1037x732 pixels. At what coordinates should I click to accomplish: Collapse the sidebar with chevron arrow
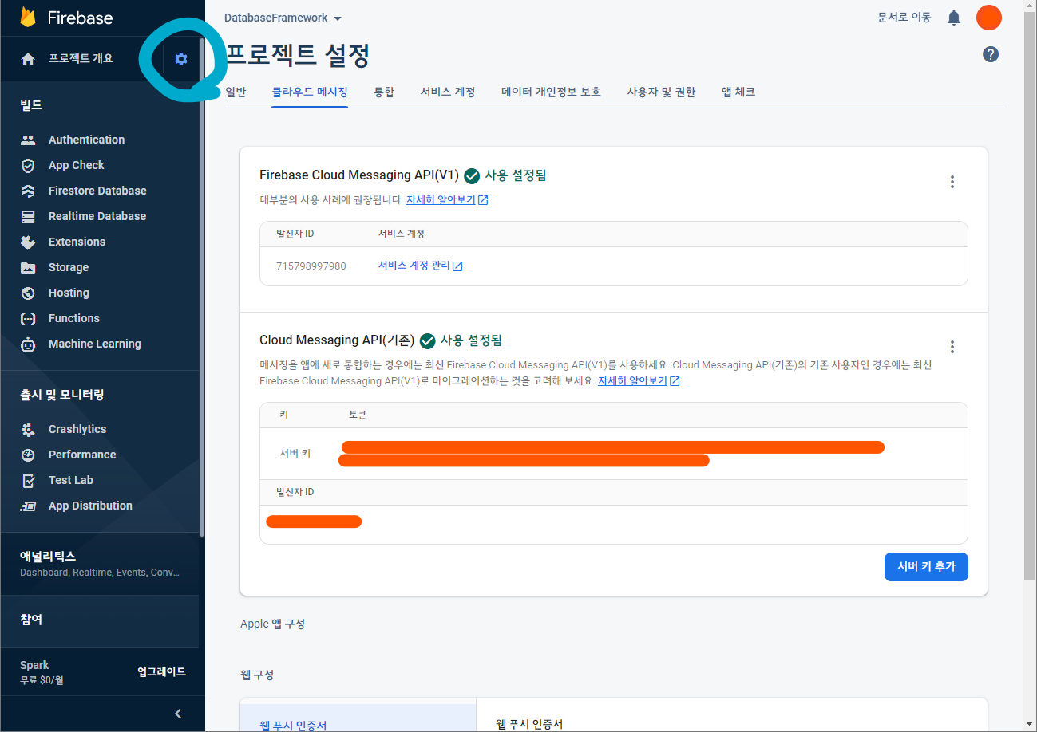(x=178, y=714)
